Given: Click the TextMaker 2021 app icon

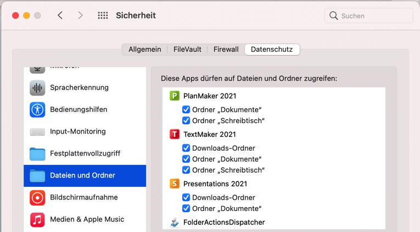Looking at the screenshot, I should point(175,134).
